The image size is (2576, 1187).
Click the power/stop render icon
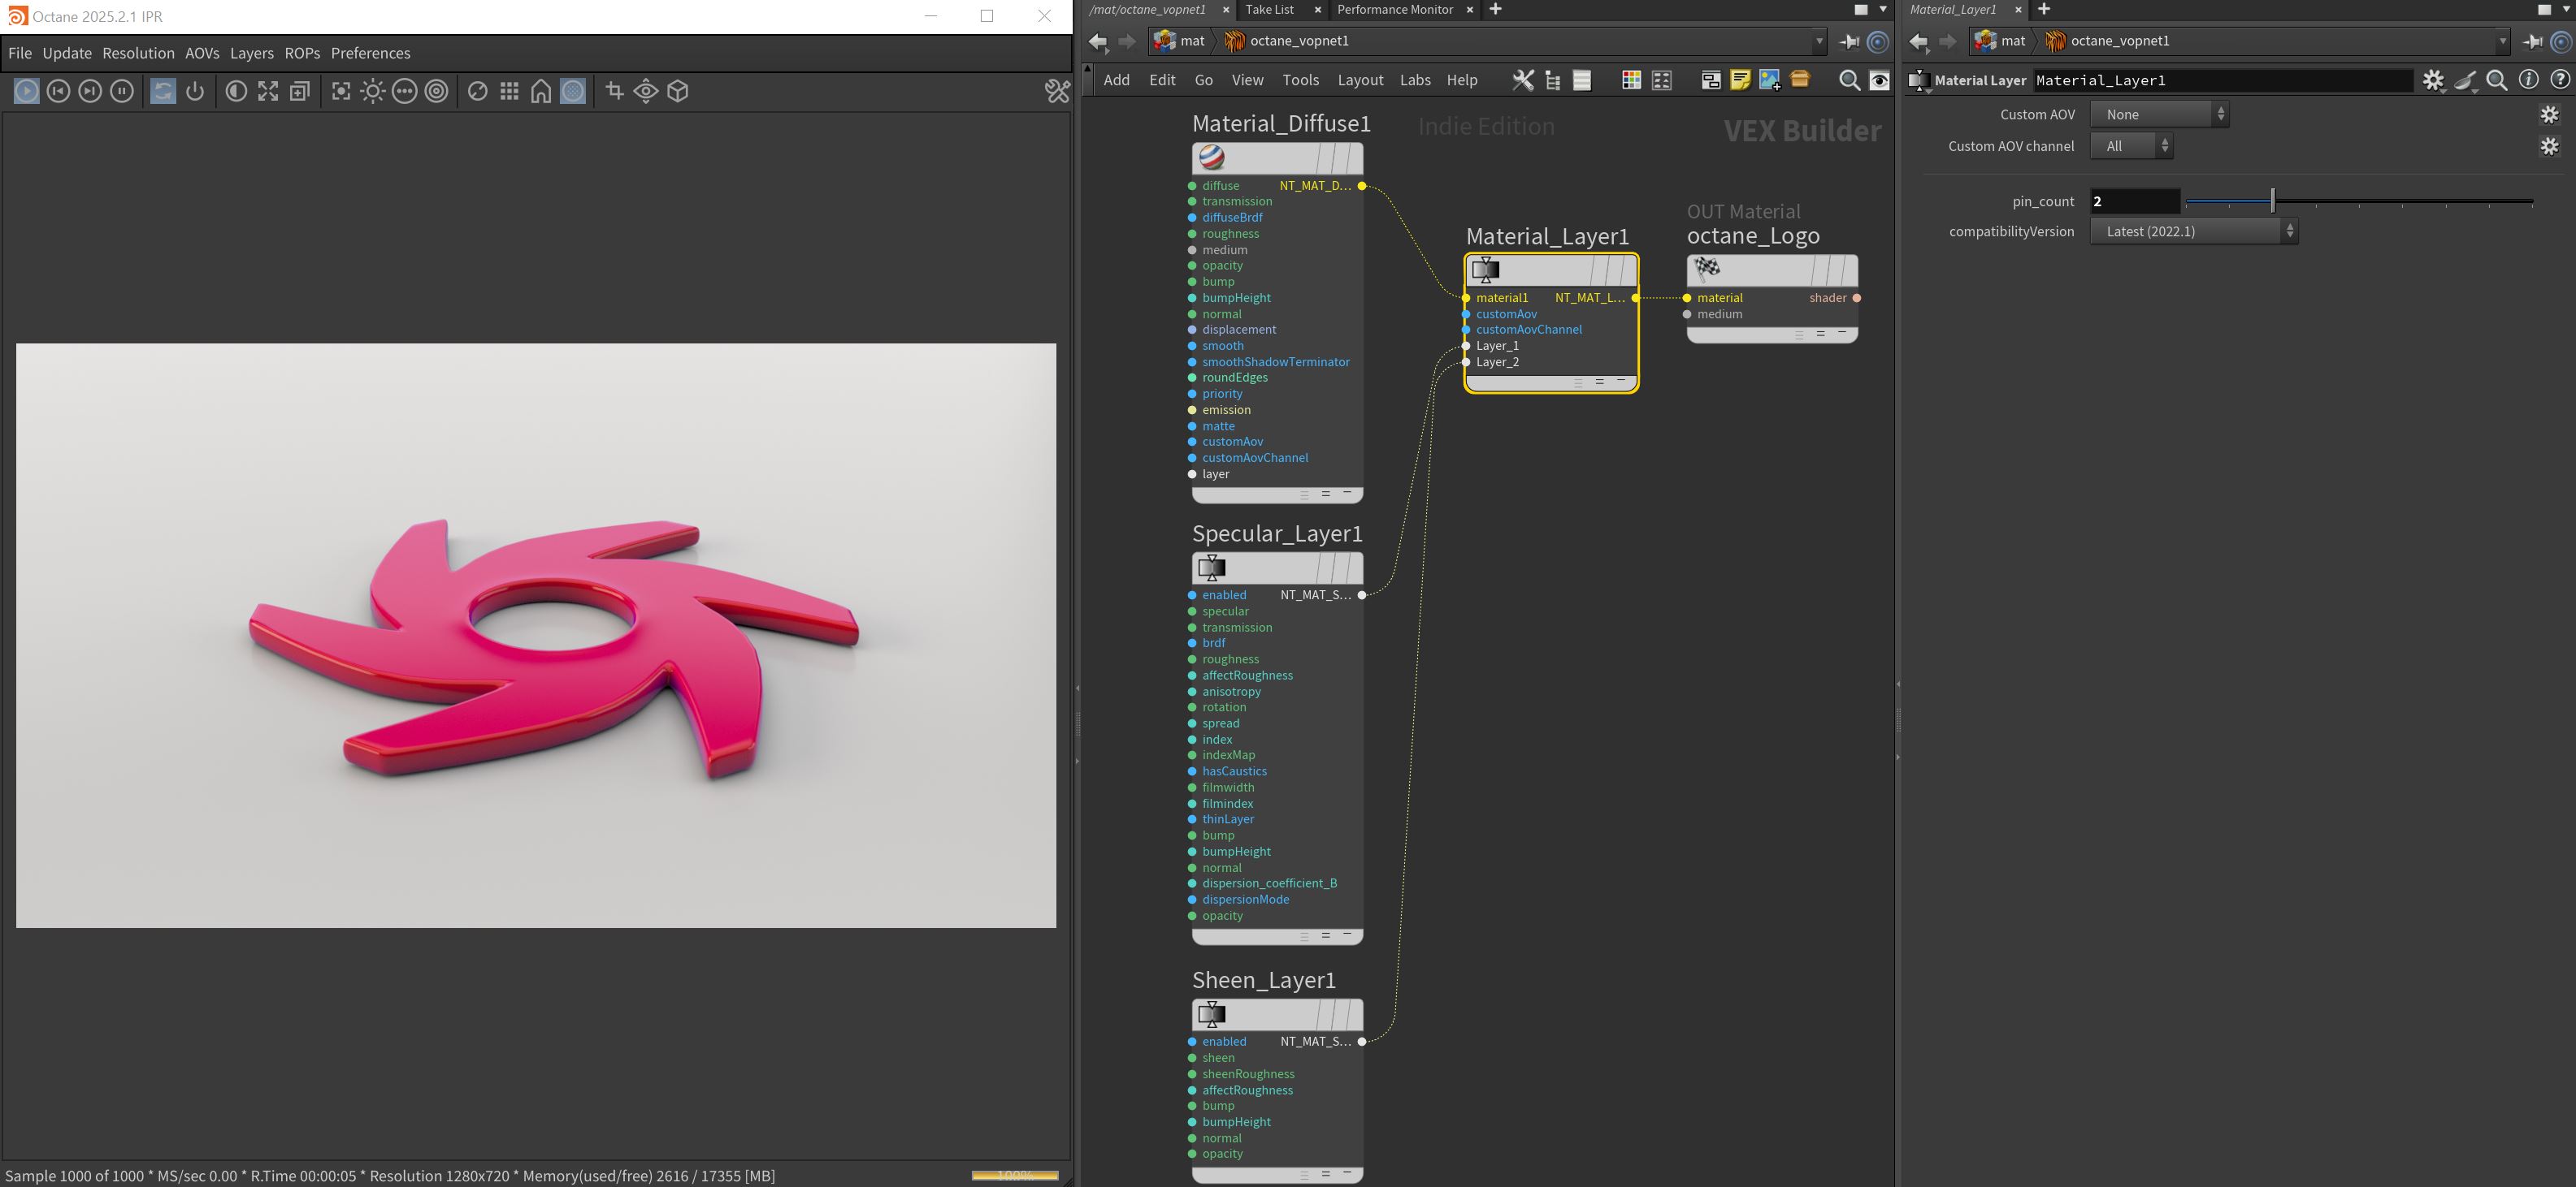coord(195,91)
